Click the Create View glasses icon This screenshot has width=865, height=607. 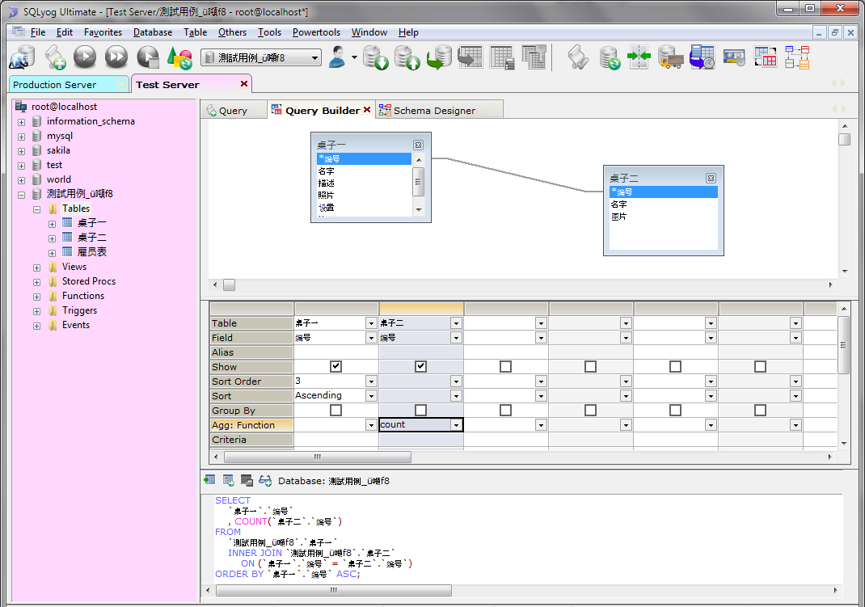pos(265,481)
